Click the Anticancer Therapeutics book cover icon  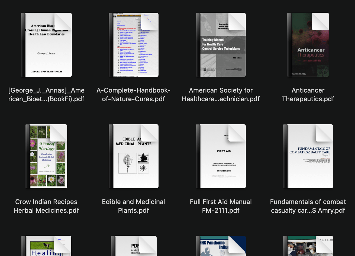tap(308, 45)
